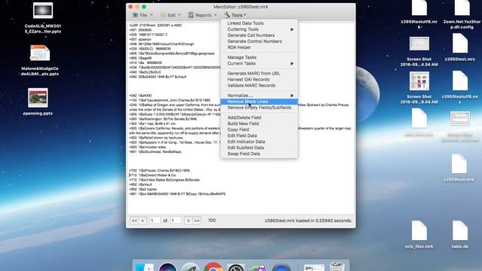Choose Remove Empty Fields/Subfields
The height and width of the screenshot is (271, 482).
tap(259, 108)
